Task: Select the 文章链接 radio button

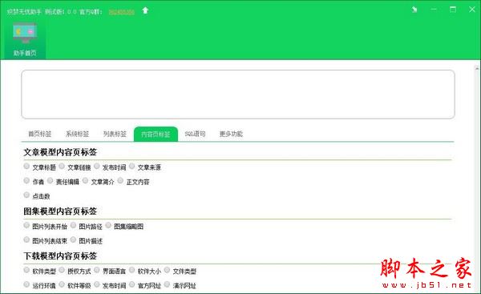Action: (x=62, y=166)
